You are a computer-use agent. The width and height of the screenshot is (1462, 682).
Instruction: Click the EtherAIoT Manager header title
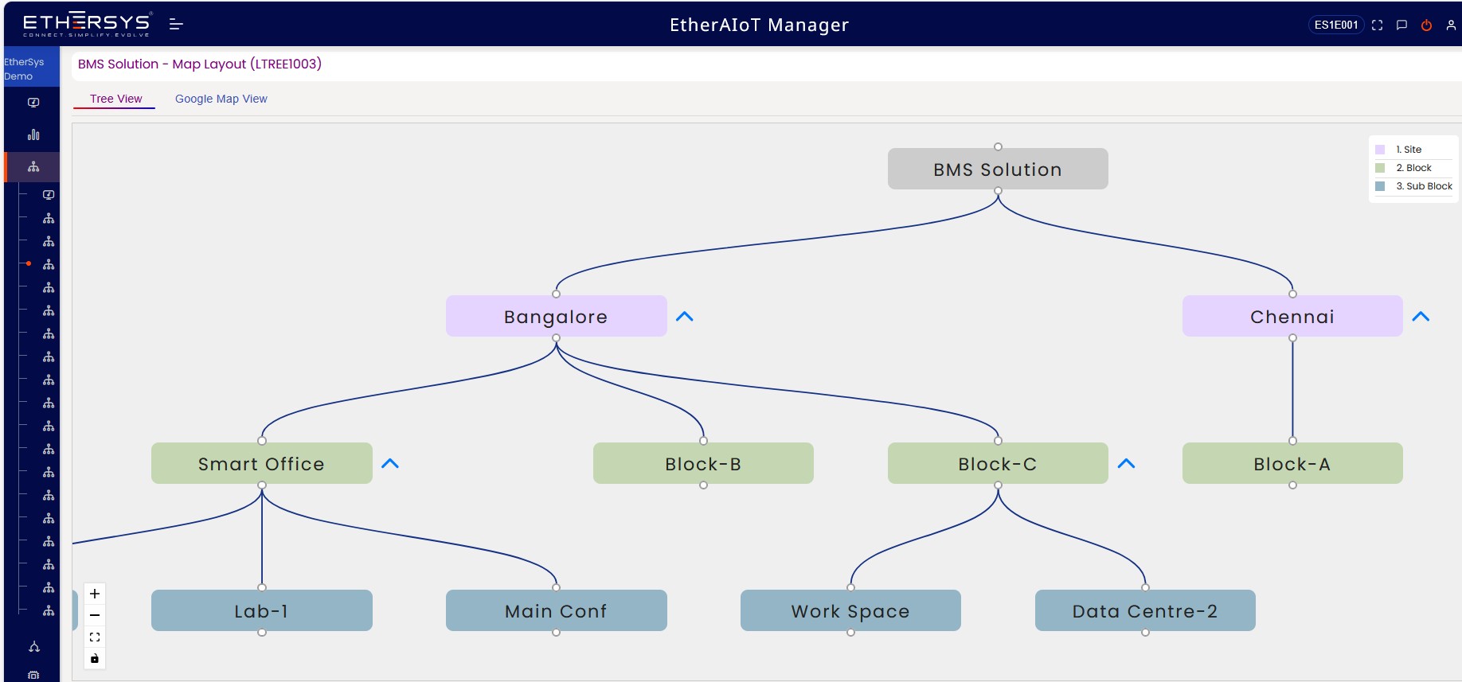pyautogui.click(x=759, y=25)
